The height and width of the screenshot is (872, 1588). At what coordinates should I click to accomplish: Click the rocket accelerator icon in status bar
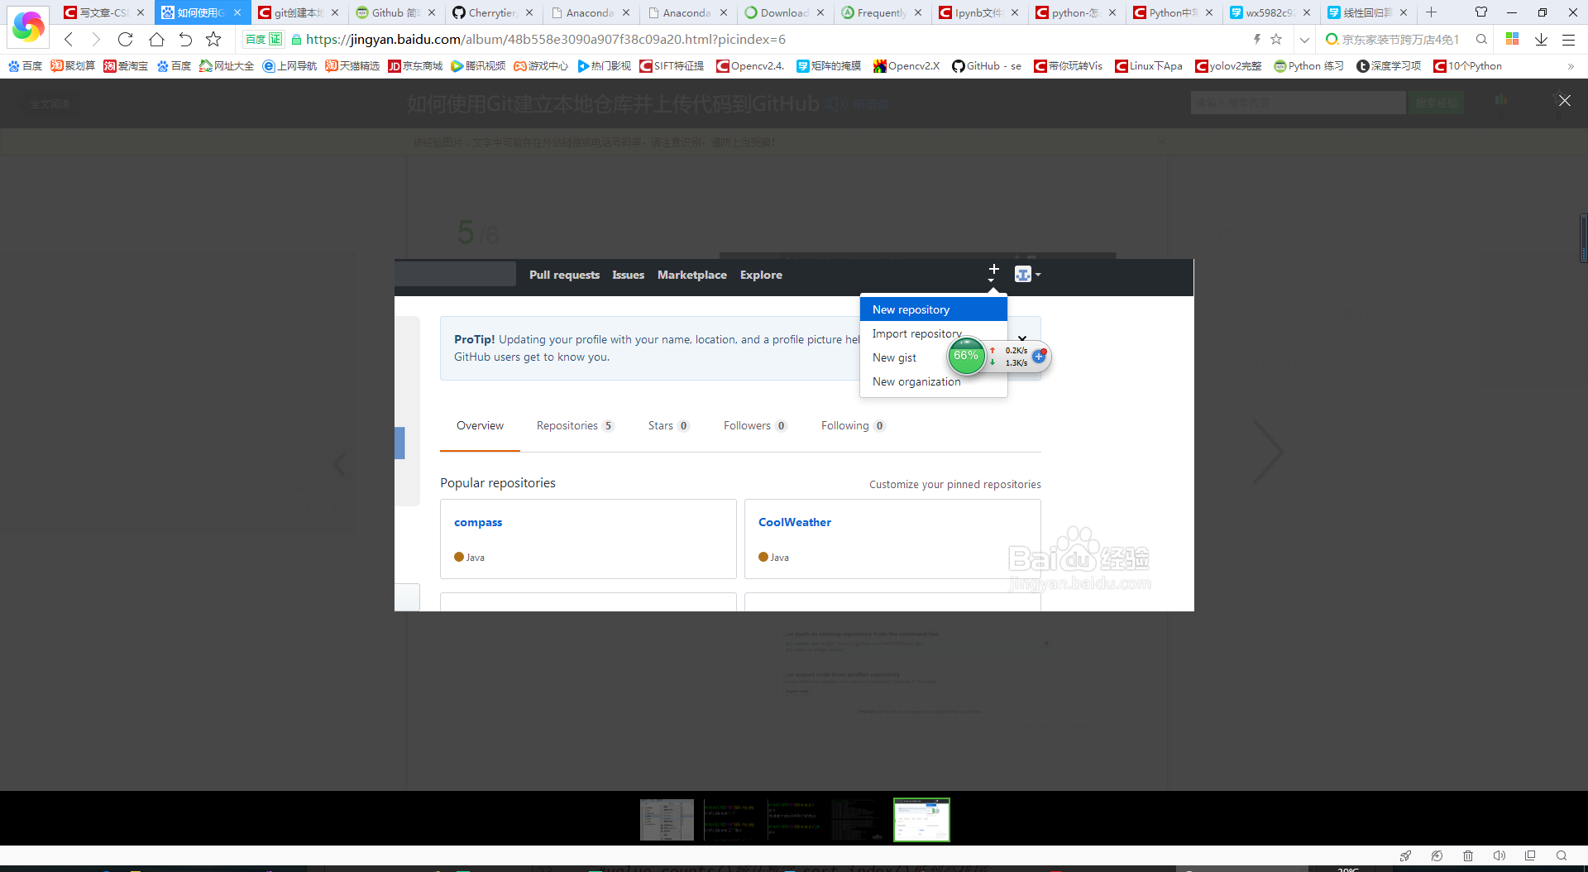1405,855
